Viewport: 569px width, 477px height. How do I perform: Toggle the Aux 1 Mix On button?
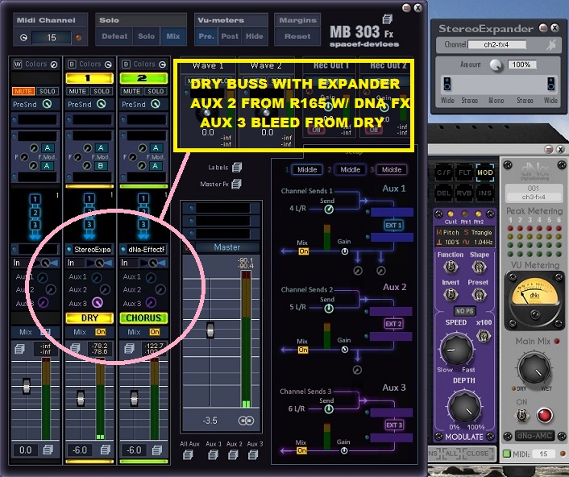(x=304, y=251)
